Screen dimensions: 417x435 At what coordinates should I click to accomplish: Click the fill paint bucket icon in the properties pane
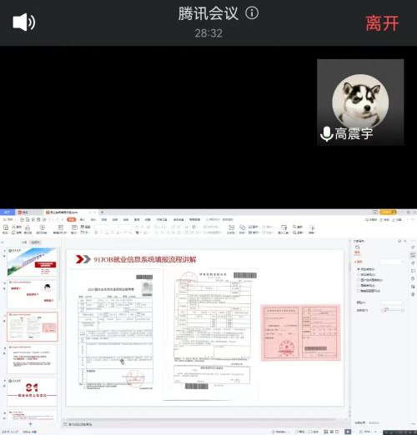pyautogui.click(x=357, y=248)
